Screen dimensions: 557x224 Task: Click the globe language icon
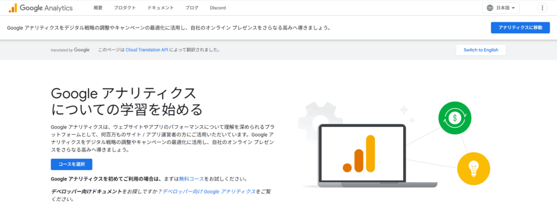(490, 8)
